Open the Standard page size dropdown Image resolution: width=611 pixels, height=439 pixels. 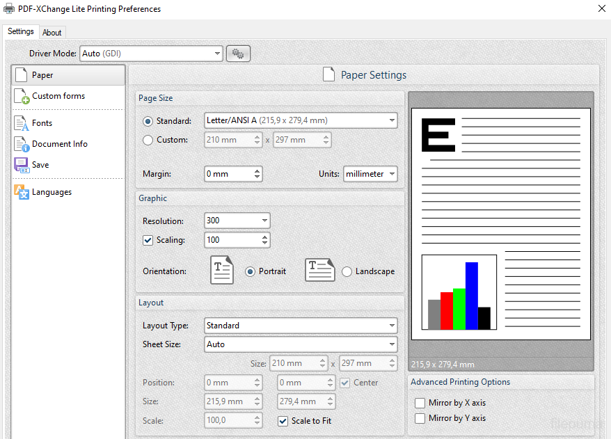point(300,120)
